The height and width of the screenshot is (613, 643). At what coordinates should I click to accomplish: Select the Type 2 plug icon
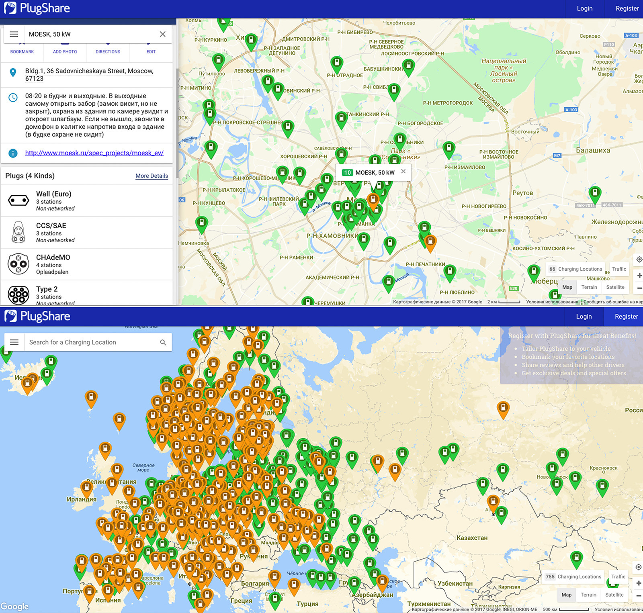coord(18,295)
